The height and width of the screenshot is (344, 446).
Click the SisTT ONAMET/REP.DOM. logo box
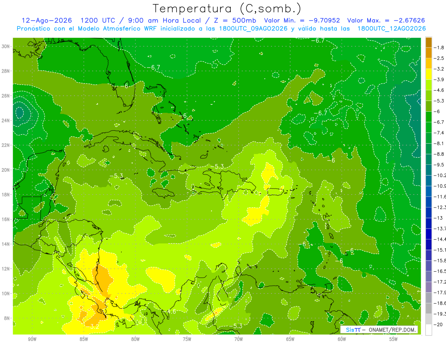point(379,330)
